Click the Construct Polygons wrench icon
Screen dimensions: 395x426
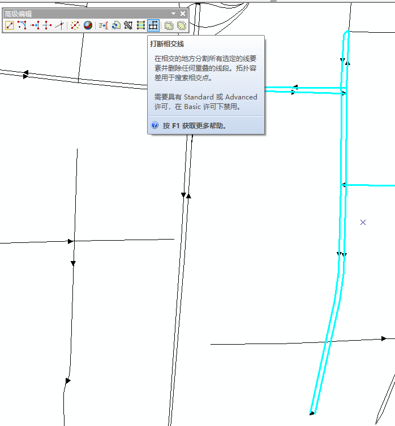128,25
